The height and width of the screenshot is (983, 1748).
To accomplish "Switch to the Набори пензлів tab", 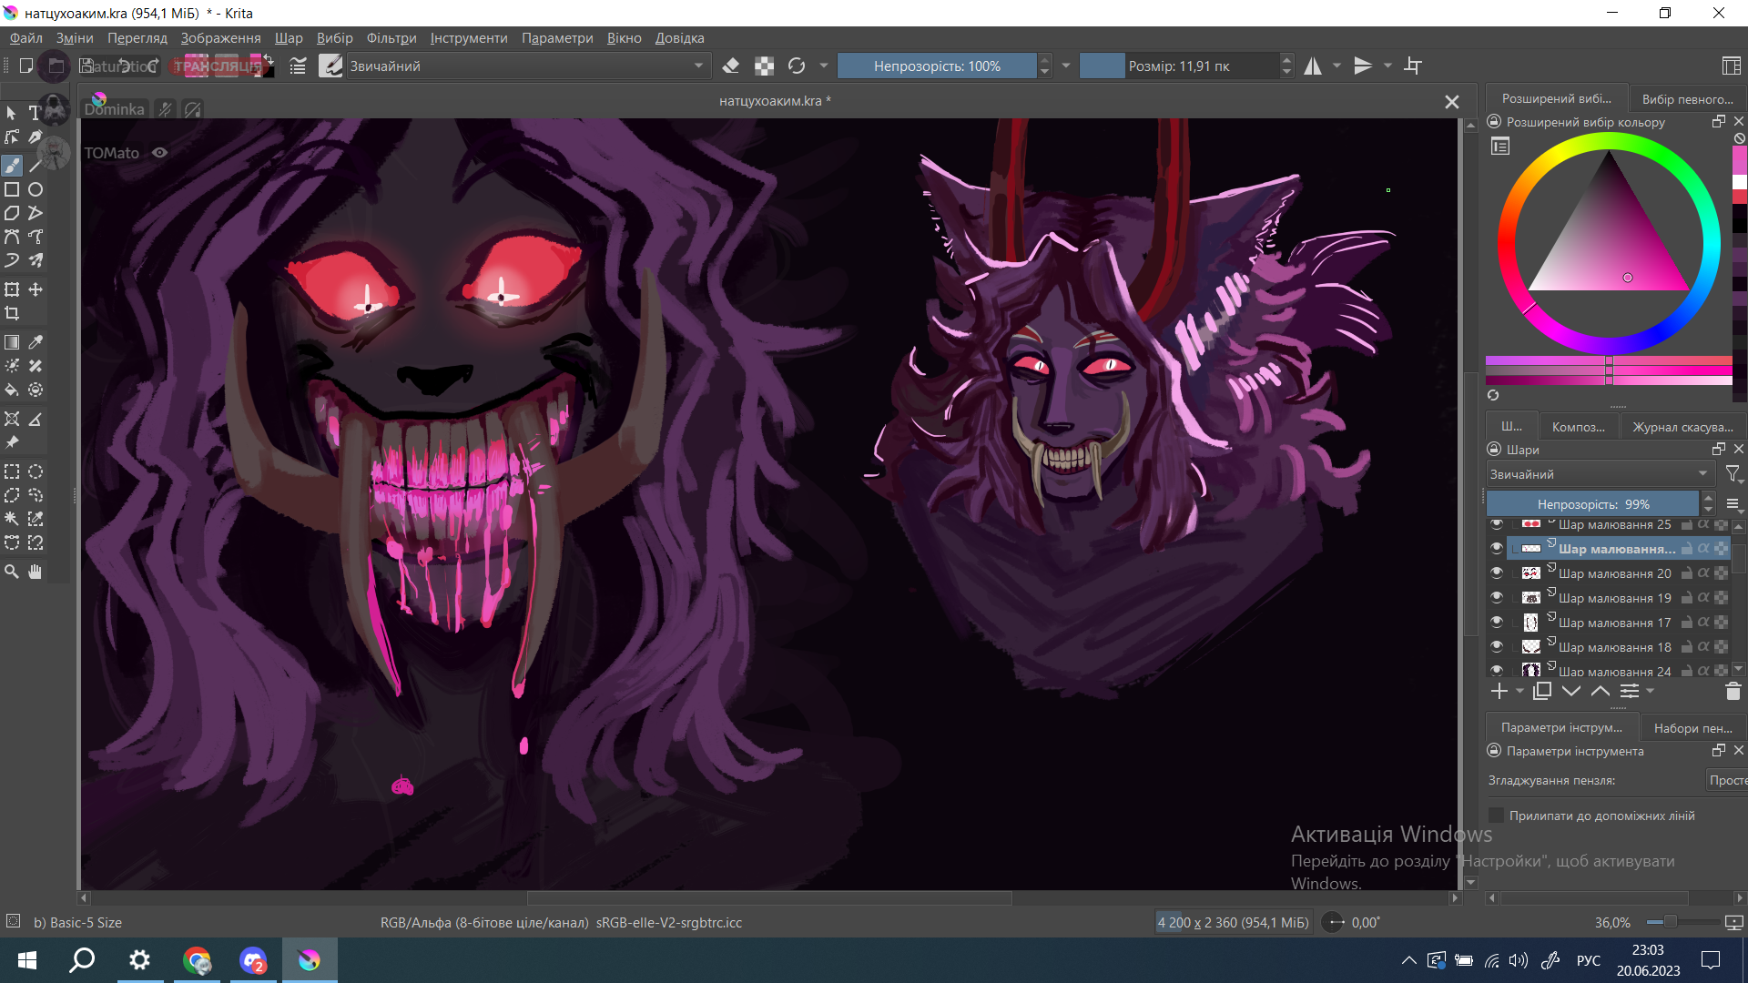I will coord(1693,728).
